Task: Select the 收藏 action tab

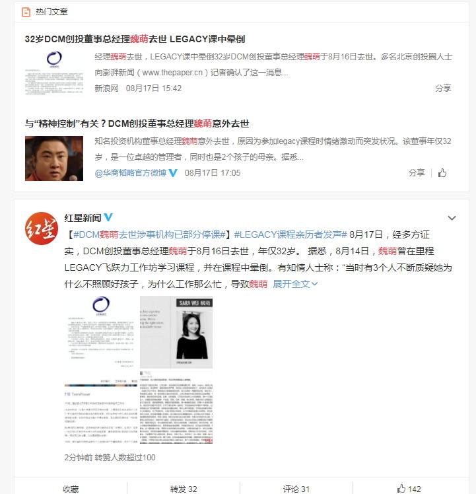Action: pyautogui.click(x=71, y=489)
